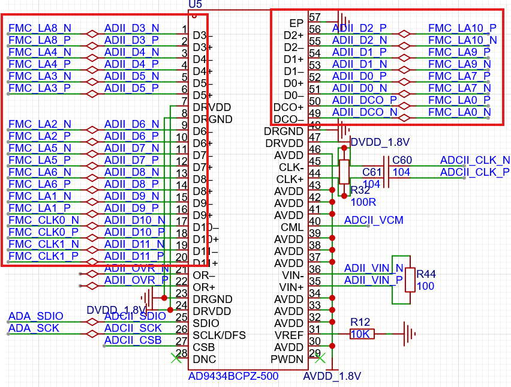Select the no-connect cross on PWDN pin 29
The image size is (511, 387).
pyautogui.click(x=320, y=358)
